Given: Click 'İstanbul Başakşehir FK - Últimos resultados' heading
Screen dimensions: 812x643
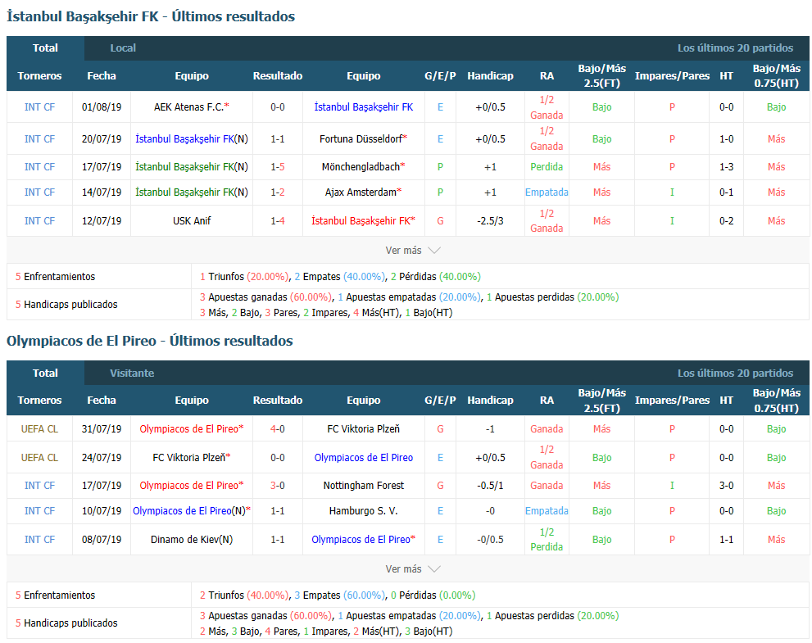Looking at the screenshot, I should tap(151, 16).
